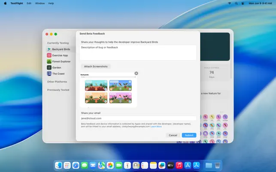The height and width of the screenshot is (172, 276).
Task: Click the Currently Testing sidebar heading
Action: pyautogui.click(x=58, y=43)
